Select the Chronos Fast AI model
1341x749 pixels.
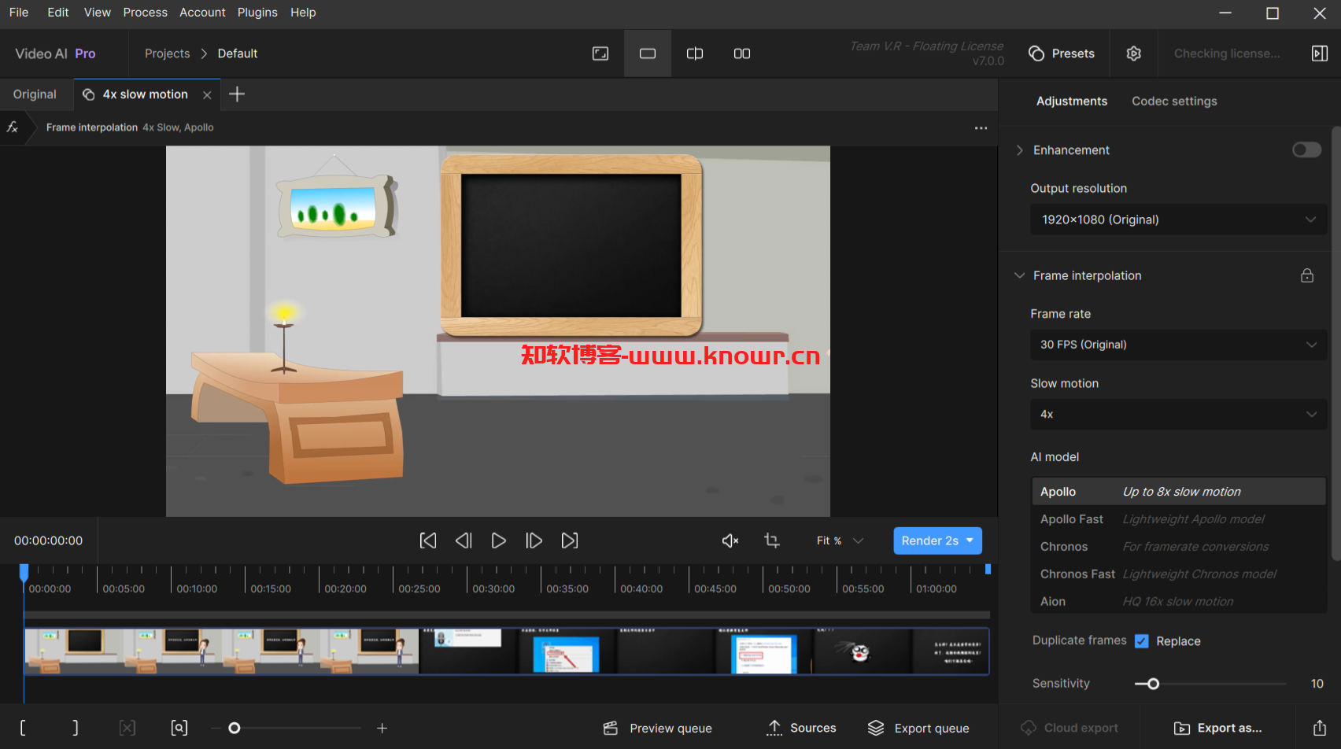[x=1178, y=574]
